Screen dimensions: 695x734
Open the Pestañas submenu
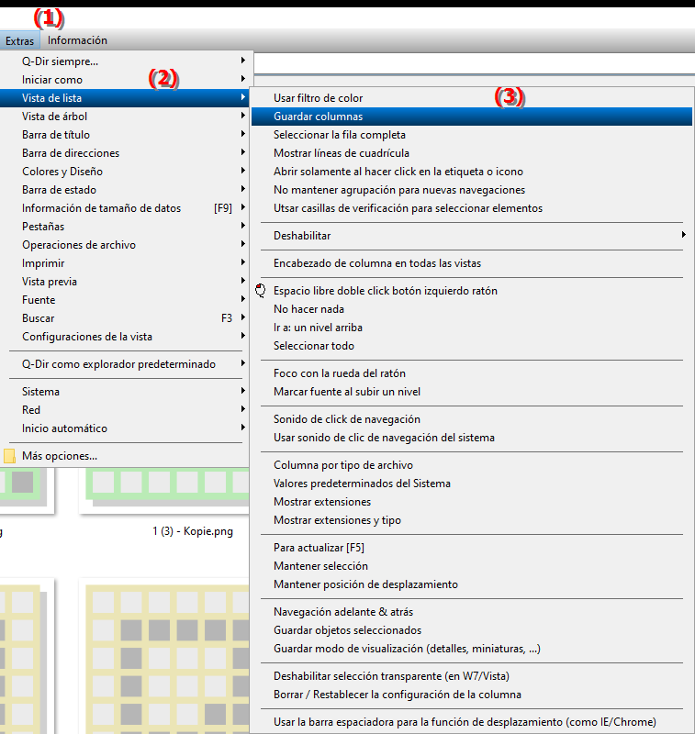pyautogui.click(x=126, y=227)
